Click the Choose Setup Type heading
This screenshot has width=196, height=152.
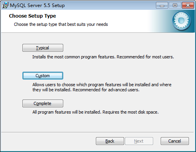point(33,16)
